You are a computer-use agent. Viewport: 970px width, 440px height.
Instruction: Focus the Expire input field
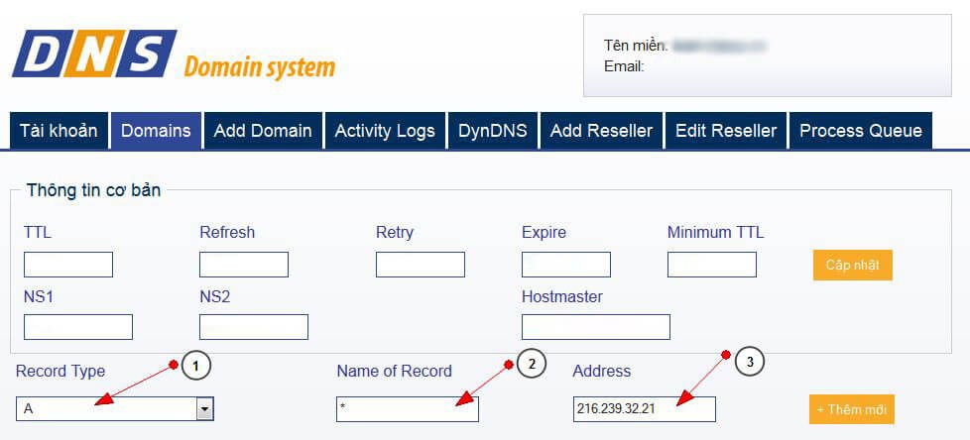pos(566,265)
